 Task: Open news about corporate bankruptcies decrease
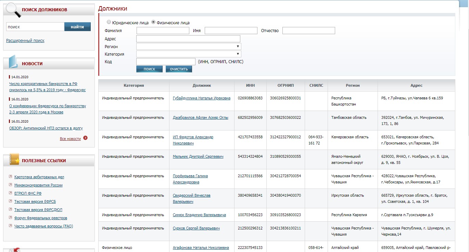click(48, 87)
